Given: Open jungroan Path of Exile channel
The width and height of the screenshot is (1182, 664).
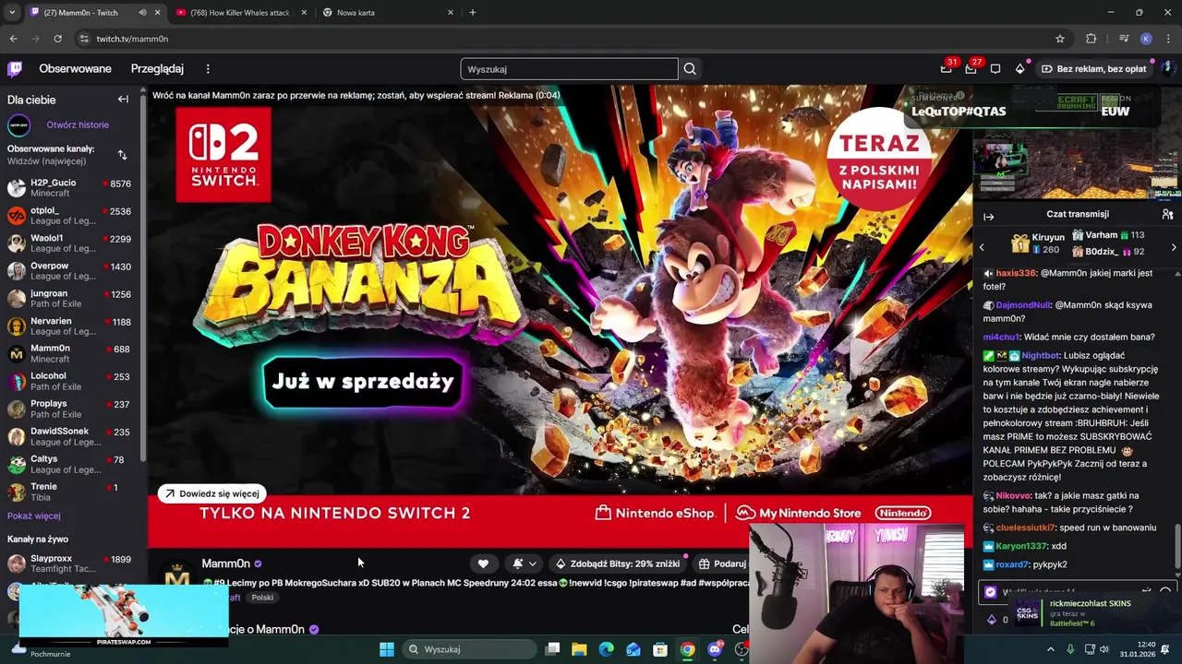Looking at the screenshot, I should tap(69, 298).
